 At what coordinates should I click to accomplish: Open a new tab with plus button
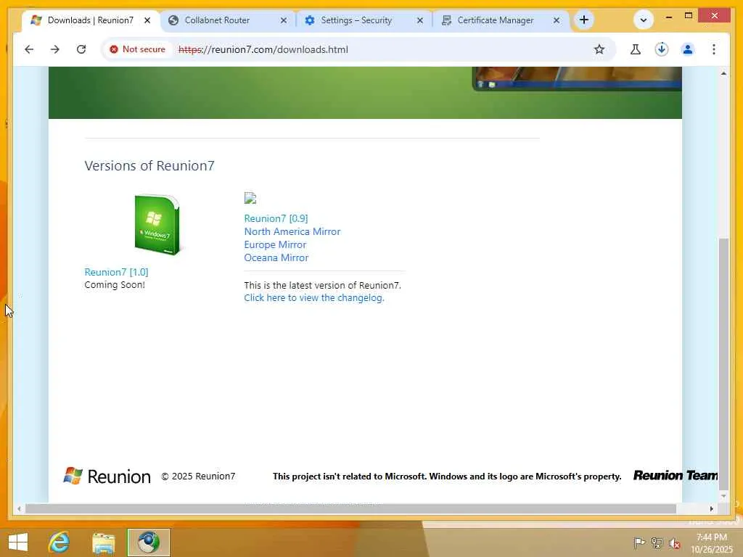tap(584, 20)
